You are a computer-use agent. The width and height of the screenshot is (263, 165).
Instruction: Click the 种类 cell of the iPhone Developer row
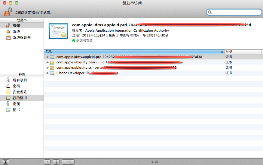point(229,73)
